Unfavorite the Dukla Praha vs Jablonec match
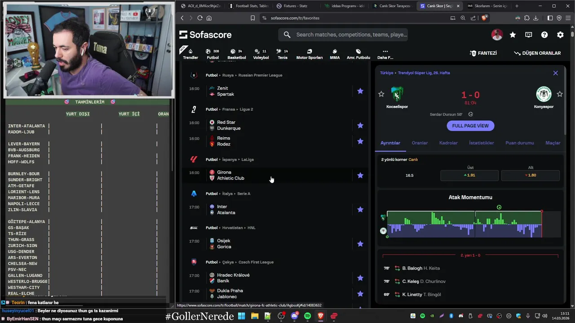Image resolution: width=575 pixels, height=323 pixels. tap(360, 294)
